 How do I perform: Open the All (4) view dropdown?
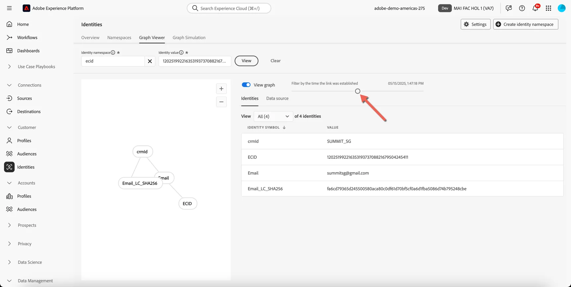click(273, 116)
